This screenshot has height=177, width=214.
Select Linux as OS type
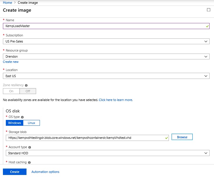pyautogui.click(x=31, y=123)
